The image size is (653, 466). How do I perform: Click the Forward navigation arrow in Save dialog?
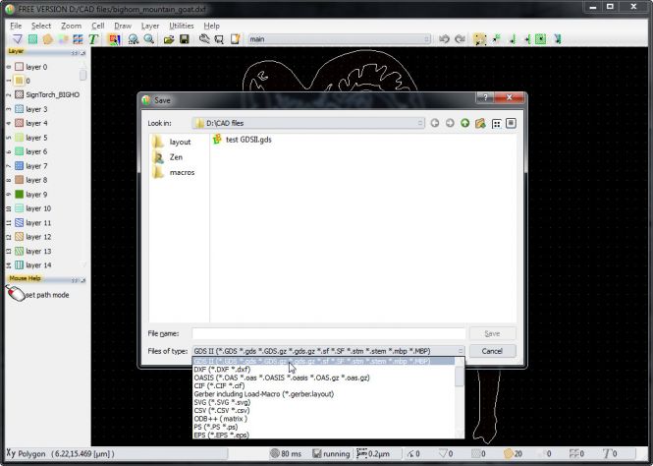450,123
